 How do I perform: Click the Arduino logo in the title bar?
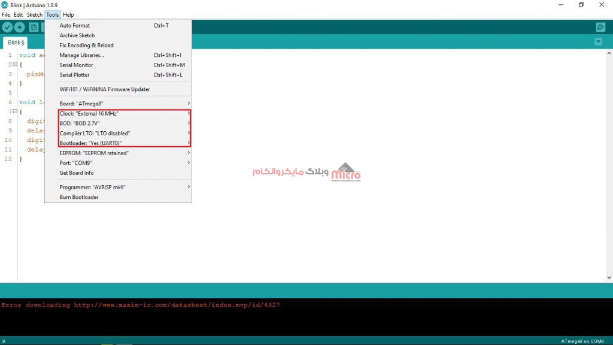point(5,5)
